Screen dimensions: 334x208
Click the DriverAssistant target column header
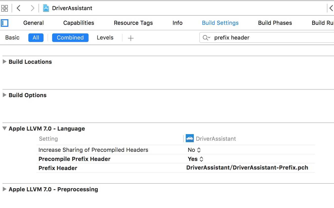pyautogui.click(x=216, y=139)
